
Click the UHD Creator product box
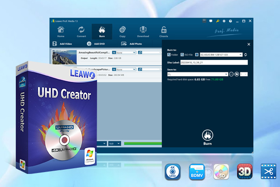coord(56,117)
